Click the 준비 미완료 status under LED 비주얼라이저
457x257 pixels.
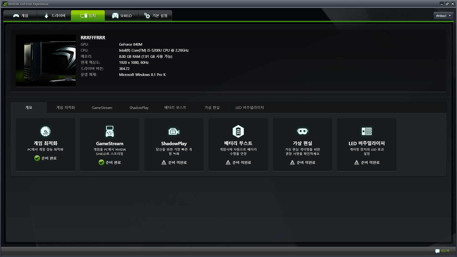tap(370, 162)
